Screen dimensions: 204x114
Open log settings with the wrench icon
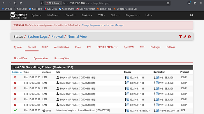coord(185,37)
